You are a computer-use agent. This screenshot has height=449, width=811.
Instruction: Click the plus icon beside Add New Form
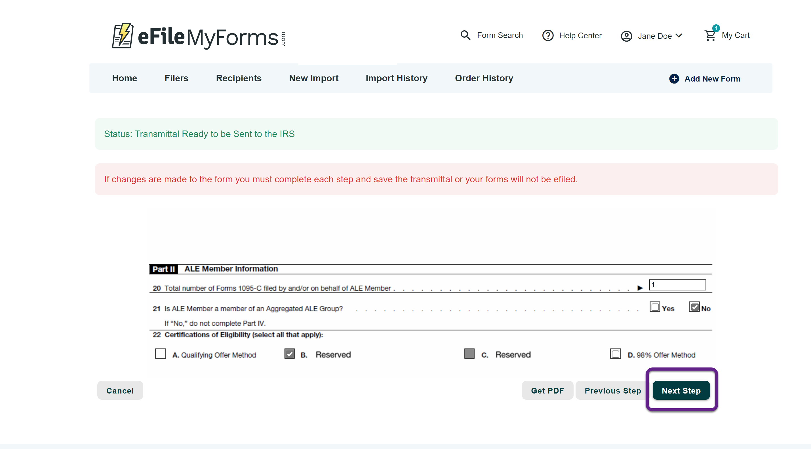674,78
